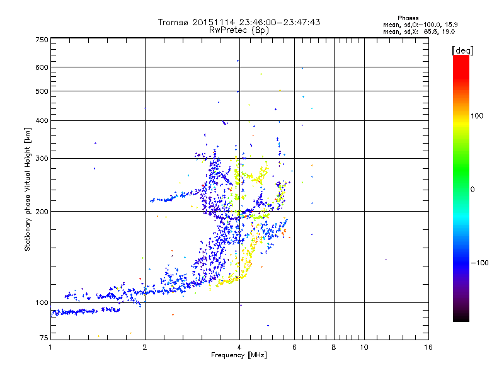504x378 pixels.
Task: Click x-axis tick label '6'
Action: (294, 347)
